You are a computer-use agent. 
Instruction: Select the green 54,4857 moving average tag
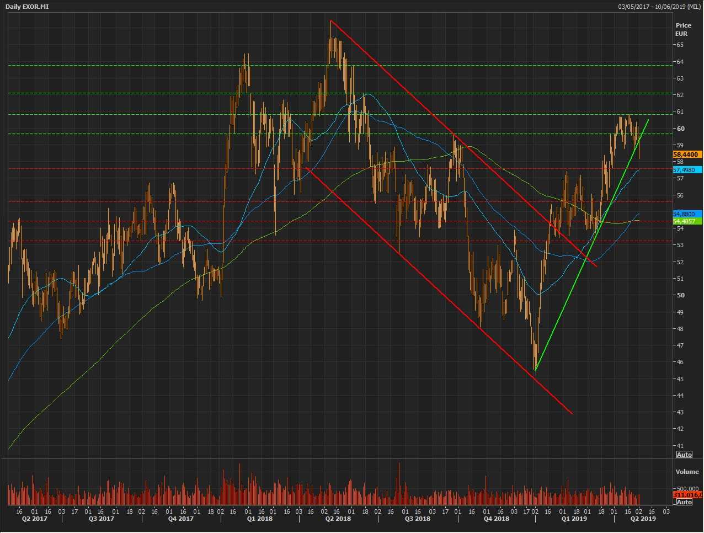(x=687, y=221)
